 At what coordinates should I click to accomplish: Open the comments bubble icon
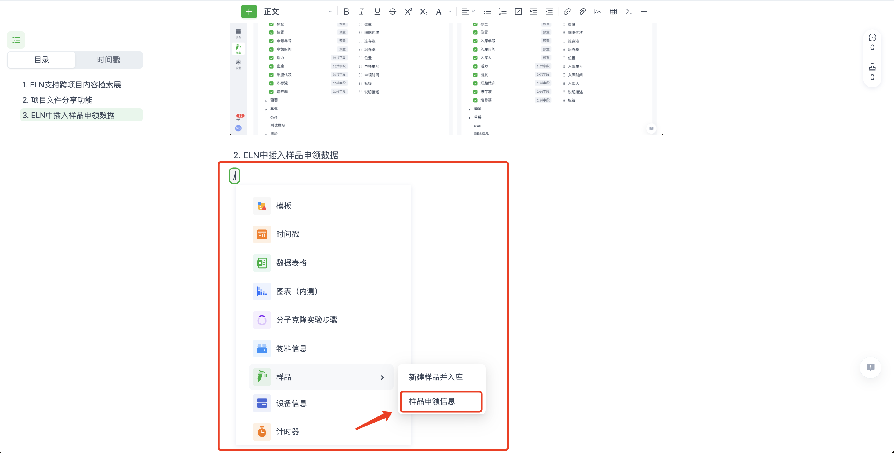[872, 37]
